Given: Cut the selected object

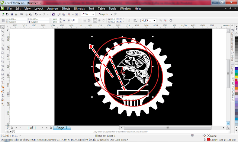Looking at the screenshot, I should click(x=22, y=14).
